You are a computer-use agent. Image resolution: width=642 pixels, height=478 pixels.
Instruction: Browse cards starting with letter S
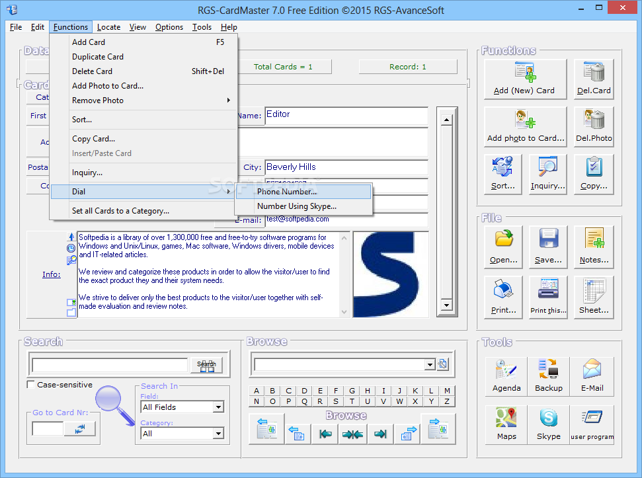click(x=336, y=401)
